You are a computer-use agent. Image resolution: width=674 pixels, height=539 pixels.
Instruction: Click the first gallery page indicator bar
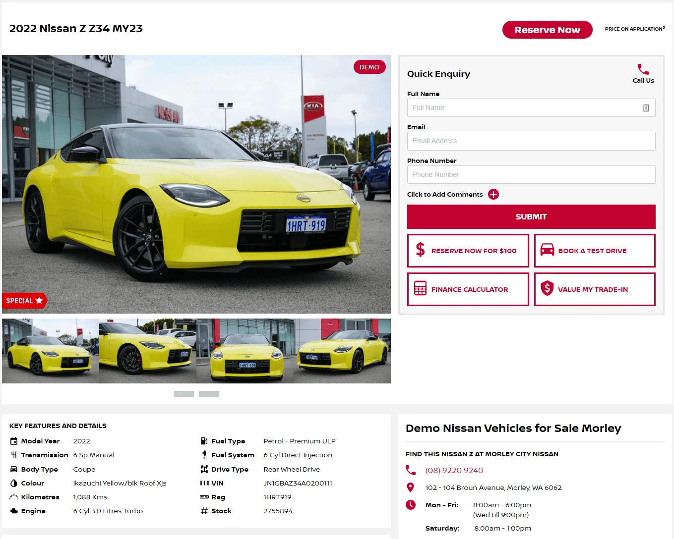click(x=184, y=394)
